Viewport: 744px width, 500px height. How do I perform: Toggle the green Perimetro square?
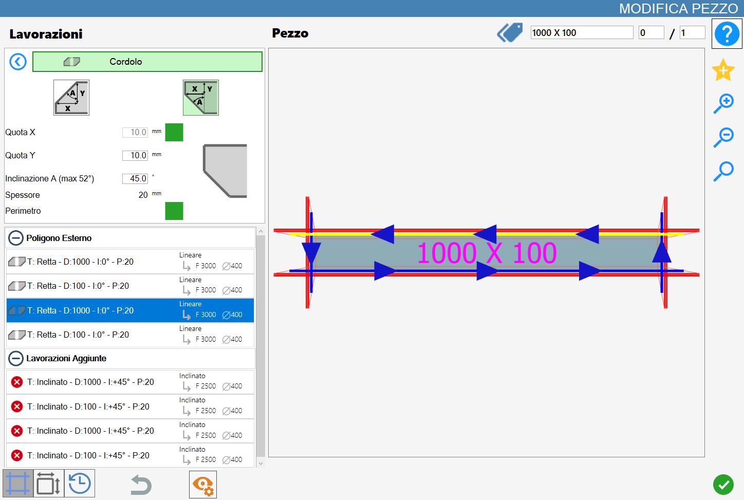(x=174, y=211)
